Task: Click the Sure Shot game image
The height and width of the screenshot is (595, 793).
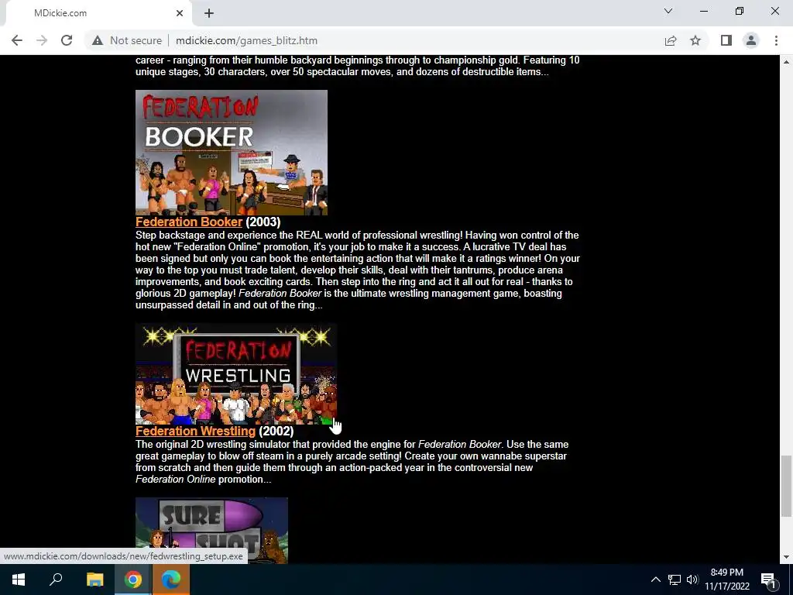Action: 211,530
